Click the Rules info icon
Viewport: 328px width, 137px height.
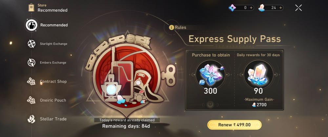[x=172, y=27]
